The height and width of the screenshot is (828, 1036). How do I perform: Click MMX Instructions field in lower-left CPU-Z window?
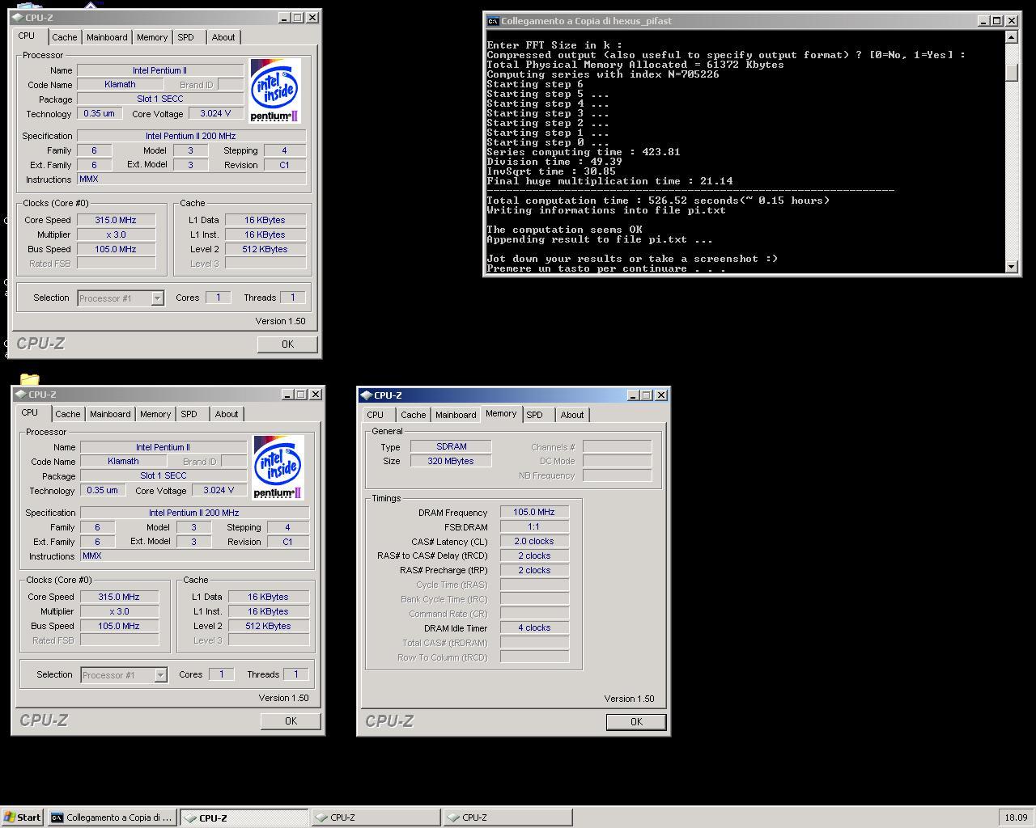click(x=194, y=556)
